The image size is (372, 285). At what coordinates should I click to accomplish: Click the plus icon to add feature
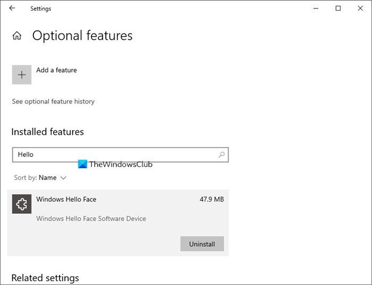click(x=22, y=75)
